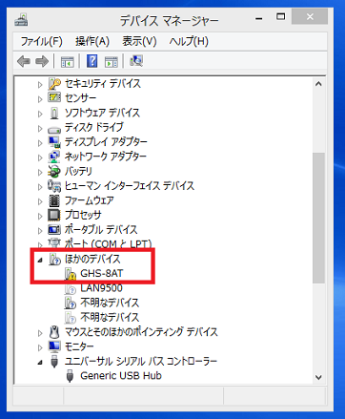345x419 pixels.
Task: Toggle the action pane toolbar icon
Action: 112,61
